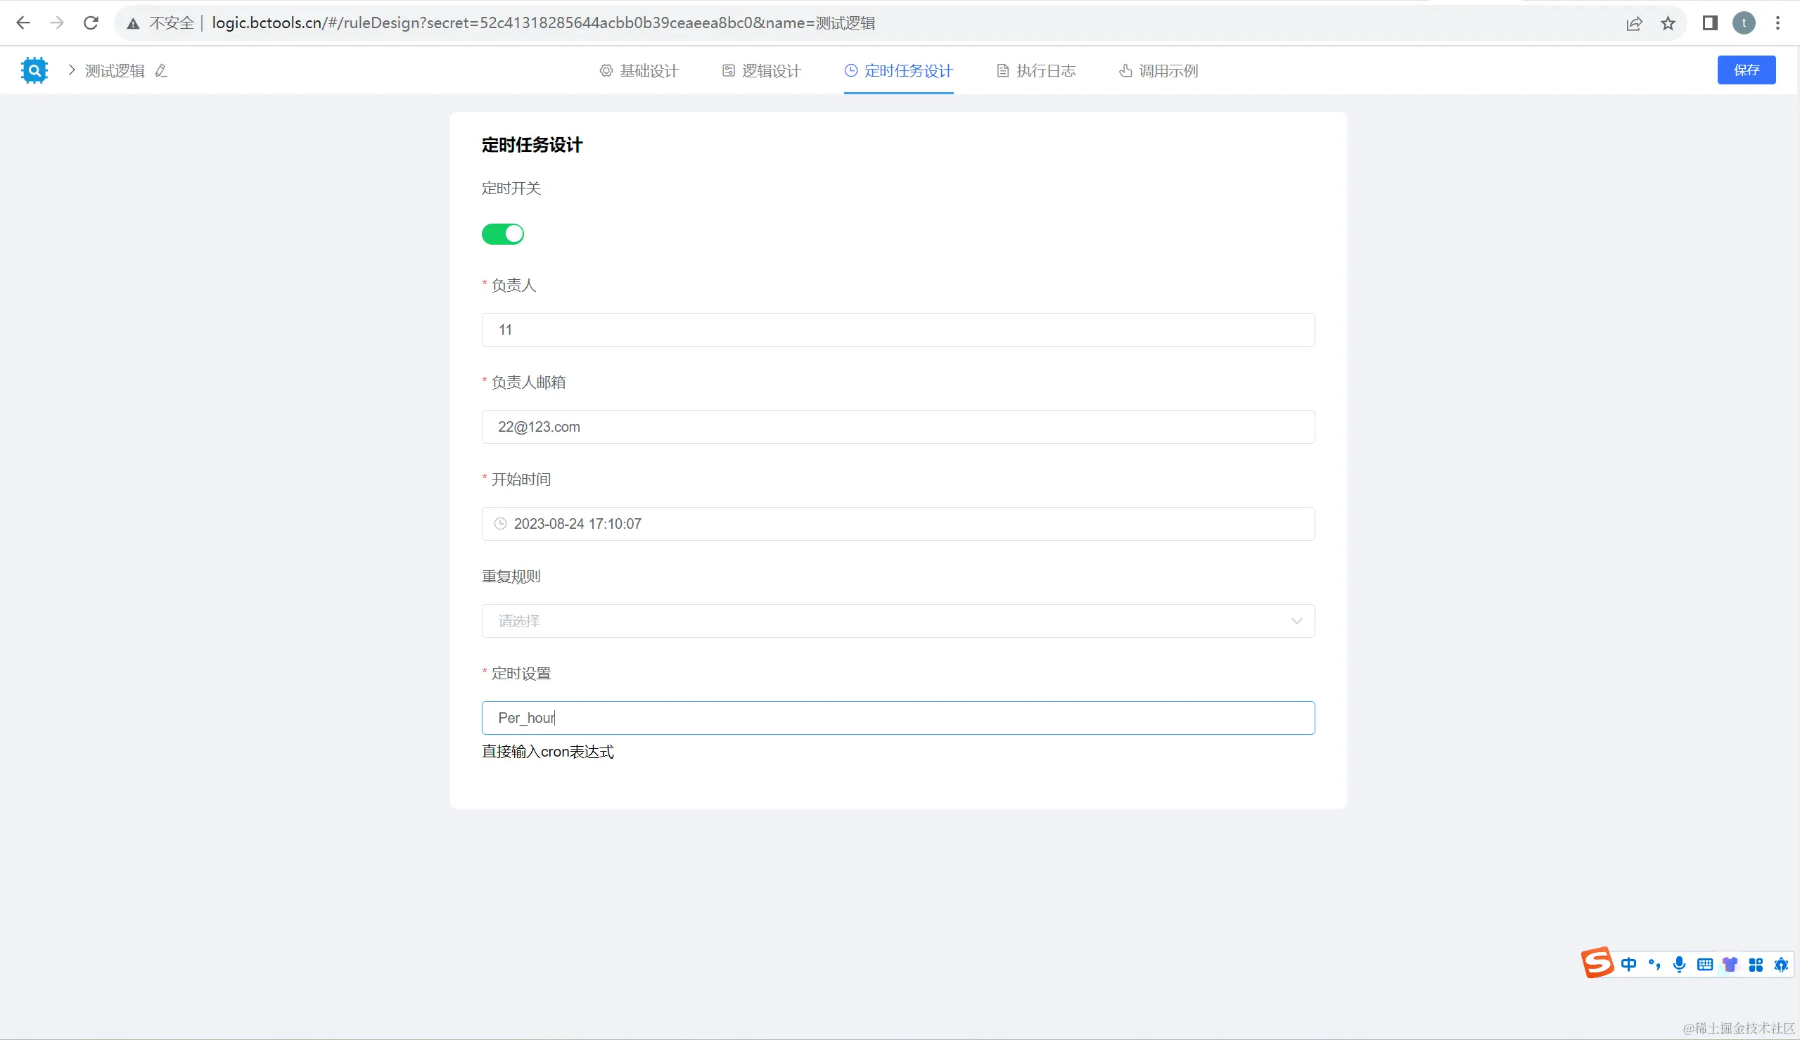The width and height of the screenshot is (1800, 1040).
Task: Click the edit pencil beside 测试逻辑
Action: coord(161,71)
